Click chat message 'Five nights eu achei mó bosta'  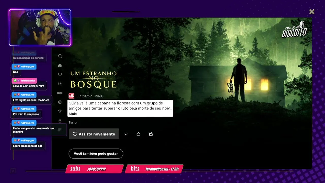pos(31,100)
